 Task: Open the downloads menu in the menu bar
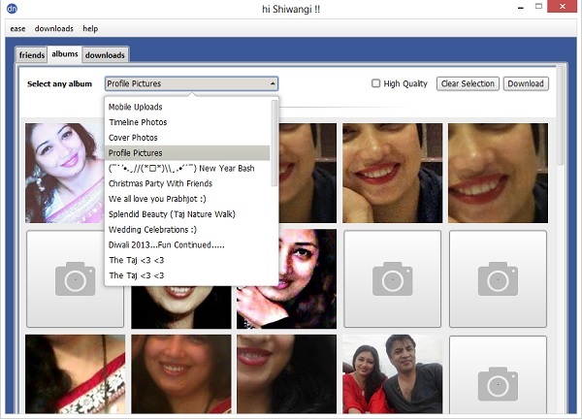(53, 28)
